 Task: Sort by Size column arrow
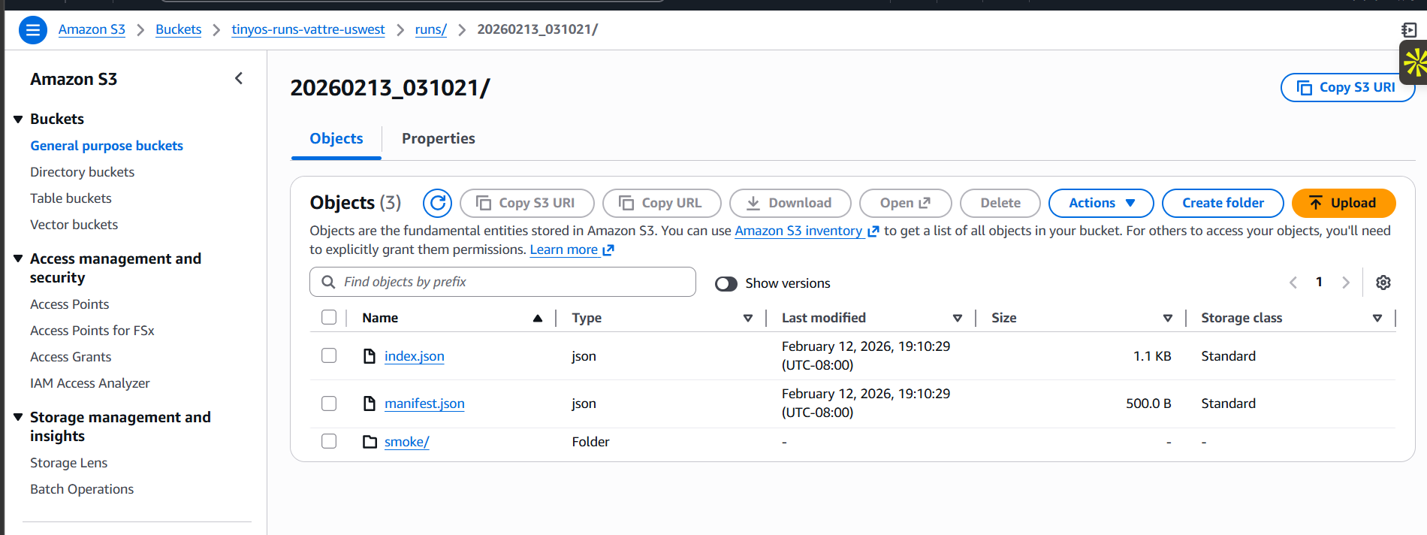[1168, 318]
